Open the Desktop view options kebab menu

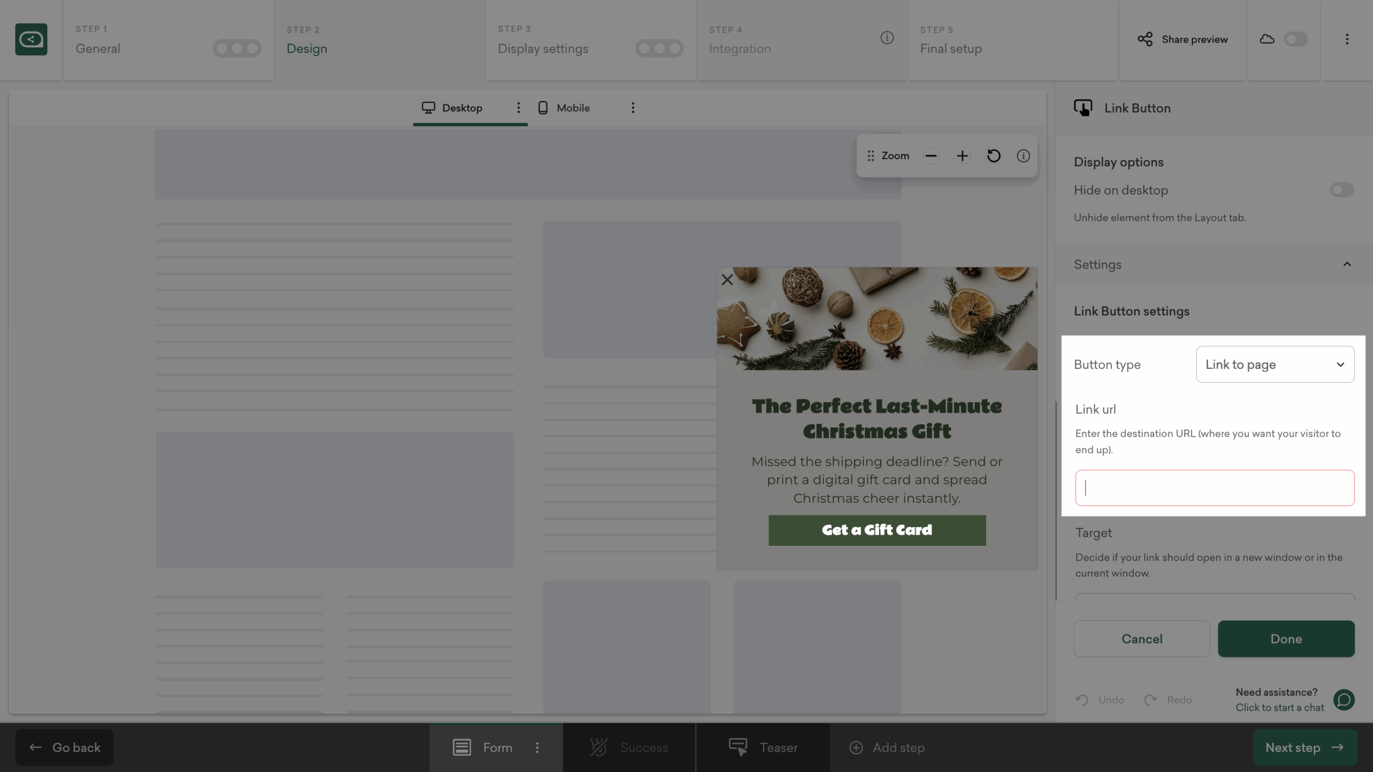point(518,108)
